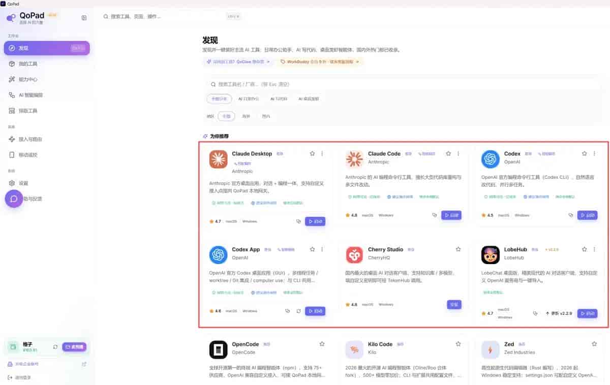Screen dimensions: 610x385
Task: Favorite OpenCode with its star
Action: [322, 344]
